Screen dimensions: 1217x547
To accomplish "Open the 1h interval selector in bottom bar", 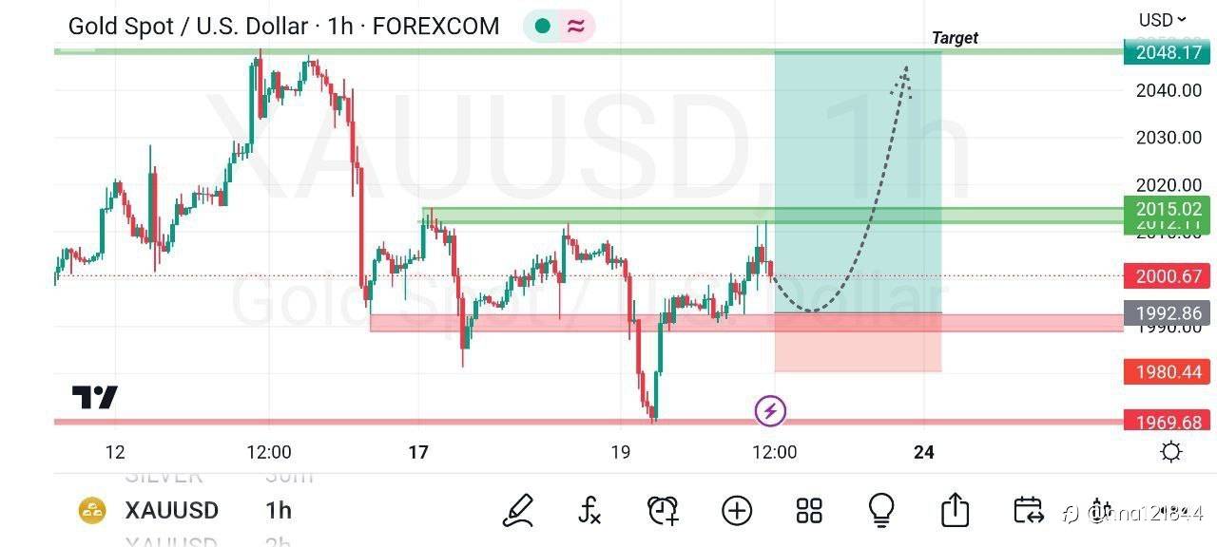I will coord(279,511).
